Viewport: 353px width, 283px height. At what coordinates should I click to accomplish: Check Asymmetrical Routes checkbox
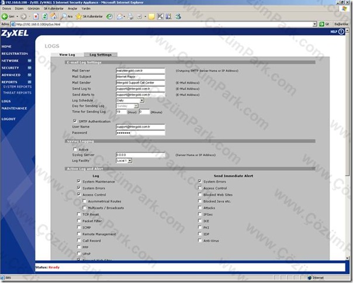[84, 201]
